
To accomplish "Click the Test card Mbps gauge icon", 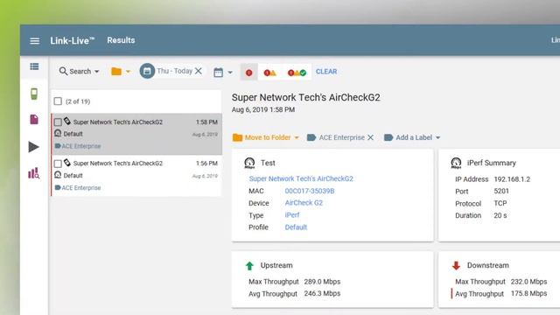I will click(249, 163).
